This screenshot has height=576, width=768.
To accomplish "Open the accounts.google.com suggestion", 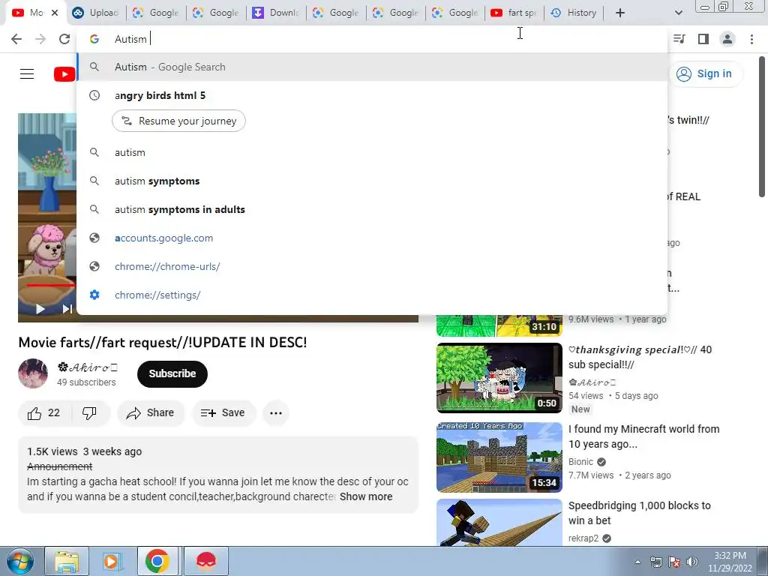I will tap(372, 238).
